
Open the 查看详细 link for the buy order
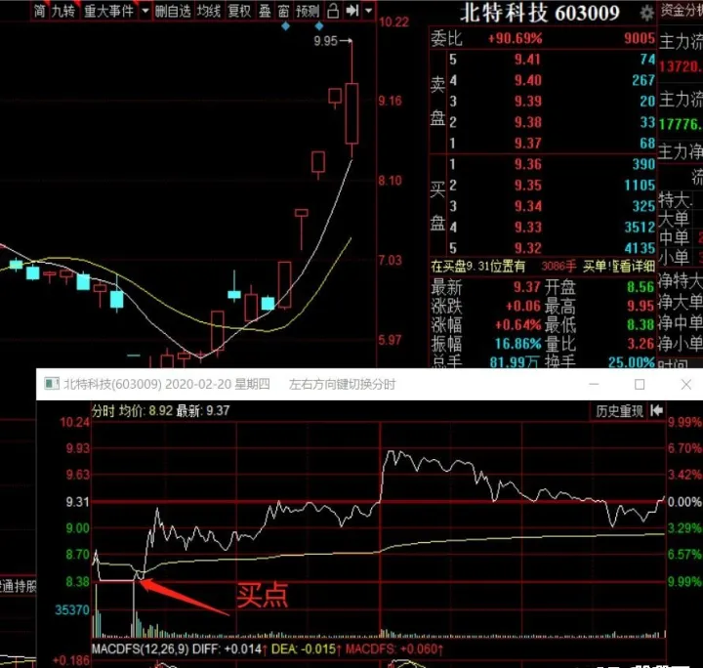[634, 267]
